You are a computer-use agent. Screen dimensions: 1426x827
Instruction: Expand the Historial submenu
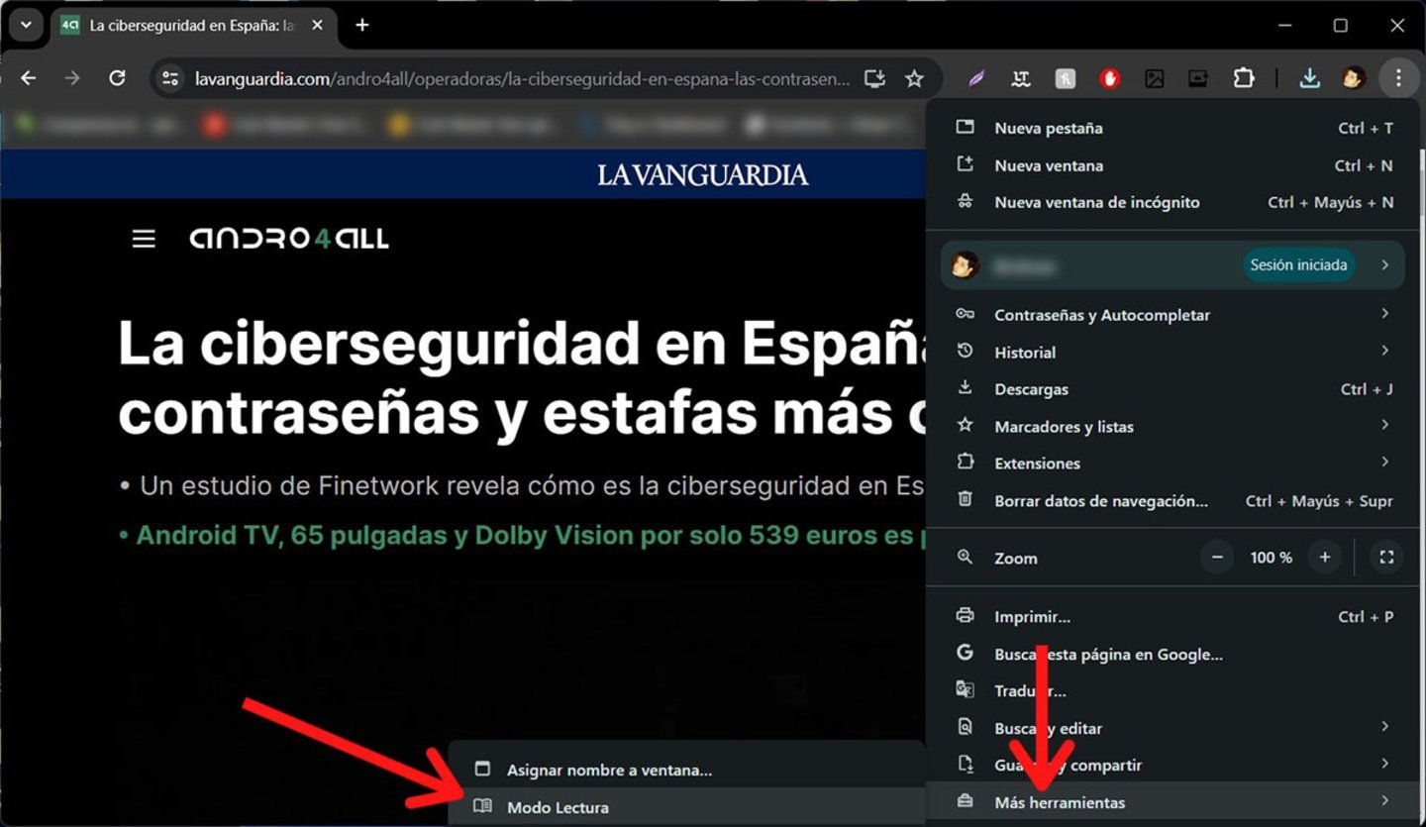click(x=1172, y=352)
